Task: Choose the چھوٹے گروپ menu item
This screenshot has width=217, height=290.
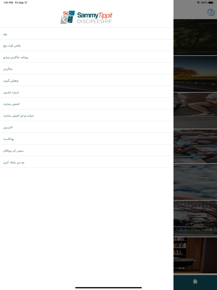Action: pyautogui.click(x=86, y=80)
